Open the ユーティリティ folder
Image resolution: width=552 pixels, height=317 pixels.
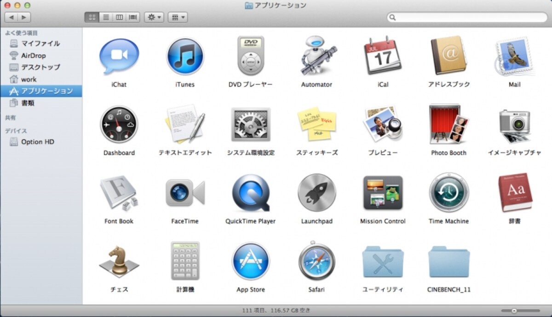coord(383,261)
